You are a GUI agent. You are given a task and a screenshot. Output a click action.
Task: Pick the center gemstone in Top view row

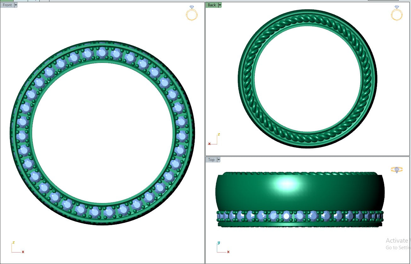[x=299, y=216]
